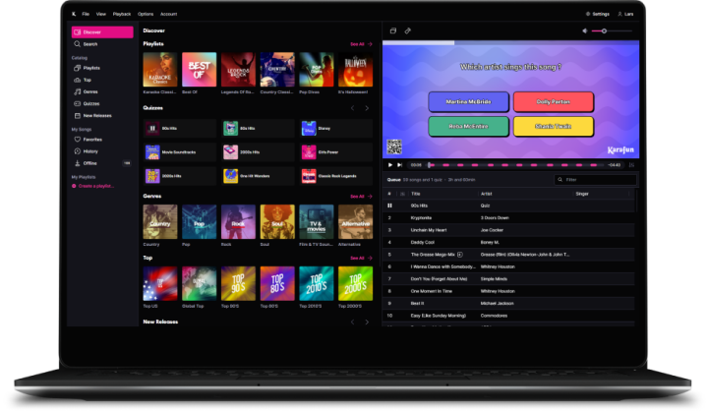Open Quizzes in the sidebar

(x=87, y=103)
